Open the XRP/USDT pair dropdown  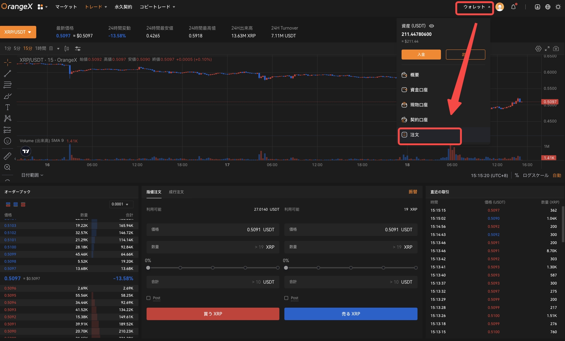(x=18, y=32)
